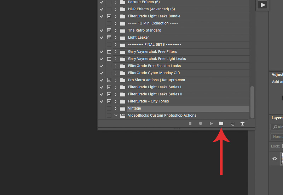Click Play selection triangle at panel bottom

tap(211, 123)
